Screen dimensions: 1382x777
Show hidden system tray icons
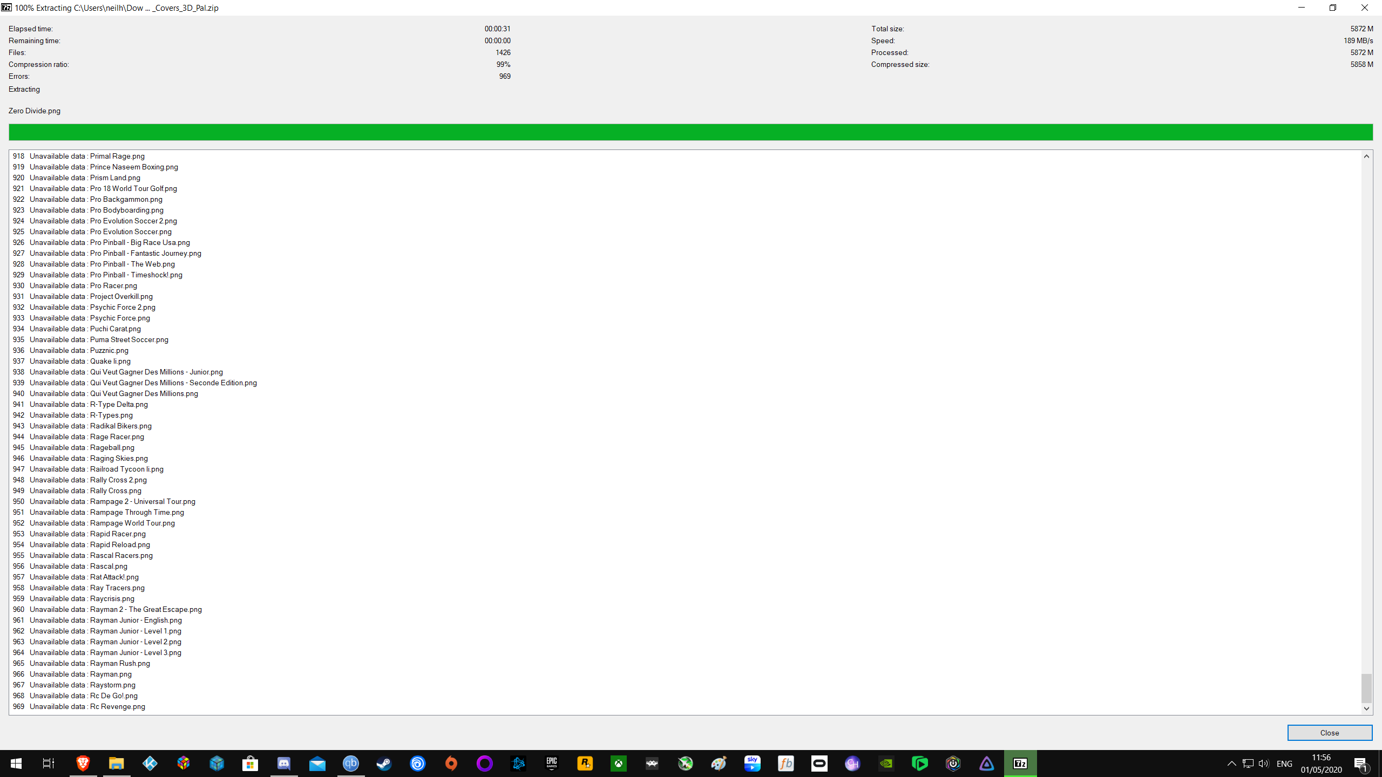(x=1232, y=764)
